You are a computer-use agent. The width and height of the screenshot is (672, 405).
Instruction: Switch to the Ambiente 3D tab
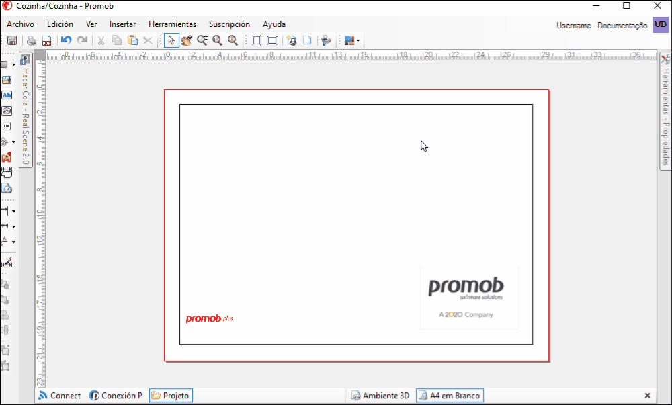pos(380,396)
